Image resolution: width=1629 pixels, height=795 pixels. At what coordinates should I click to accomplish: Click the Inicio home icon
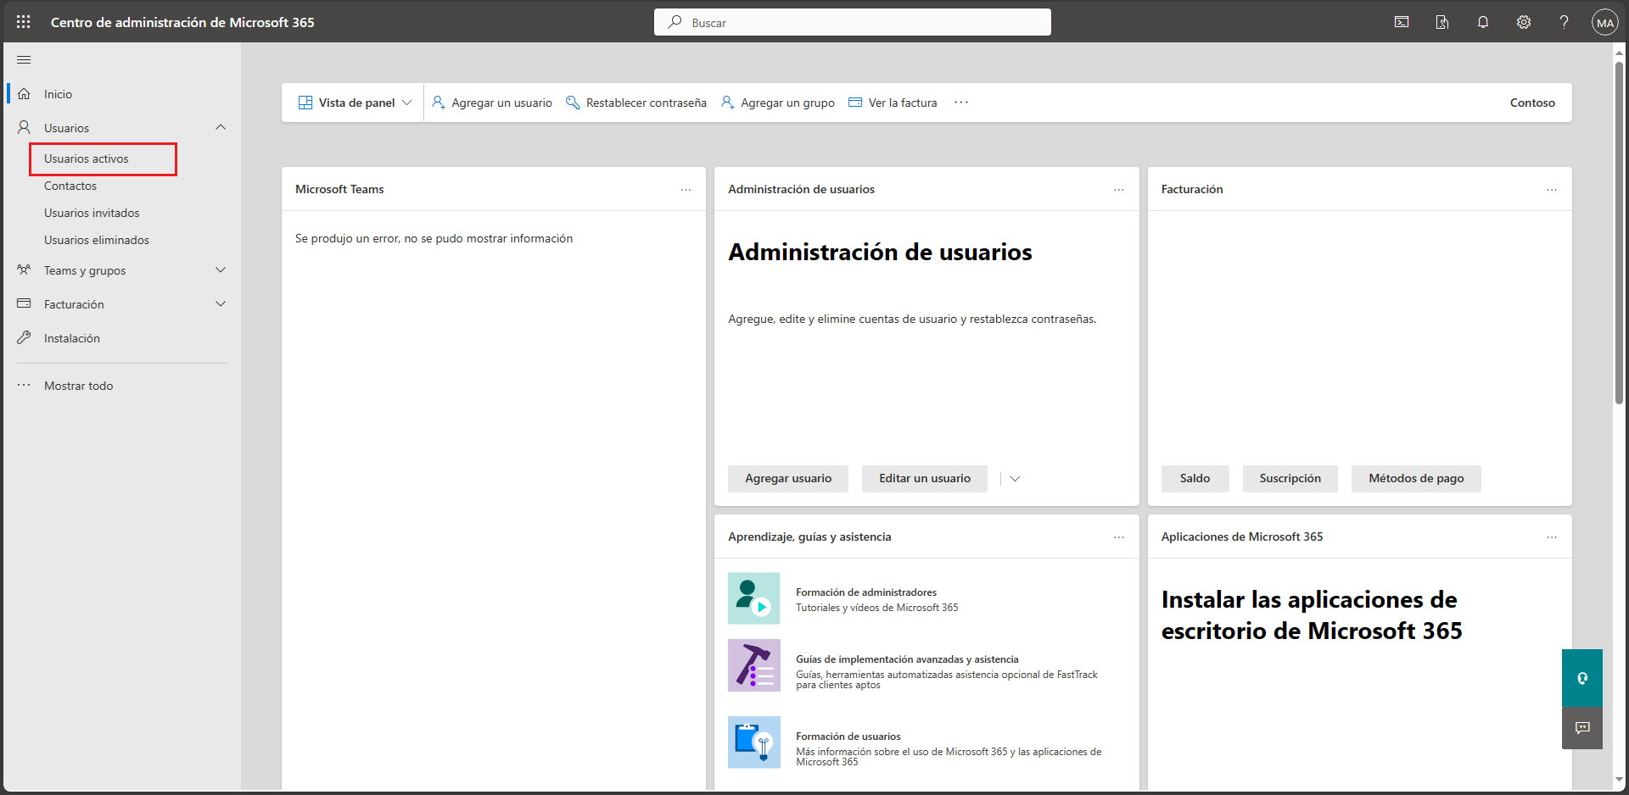click(25, 94)
